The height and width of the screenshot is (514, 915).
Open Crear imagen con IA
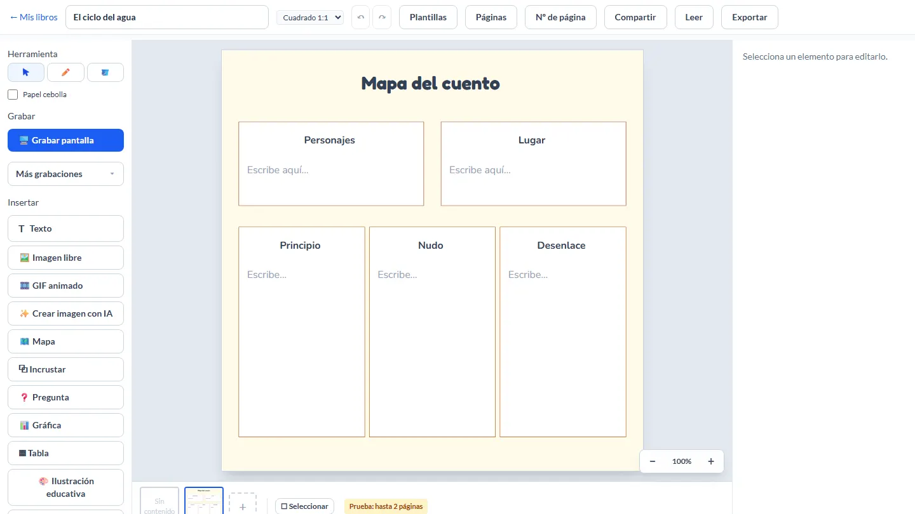[65, 313]
